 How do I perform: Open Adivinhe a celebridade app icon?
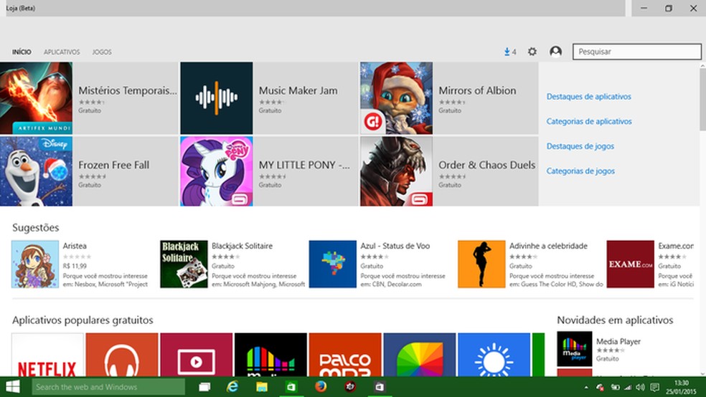tap(481, 264)
